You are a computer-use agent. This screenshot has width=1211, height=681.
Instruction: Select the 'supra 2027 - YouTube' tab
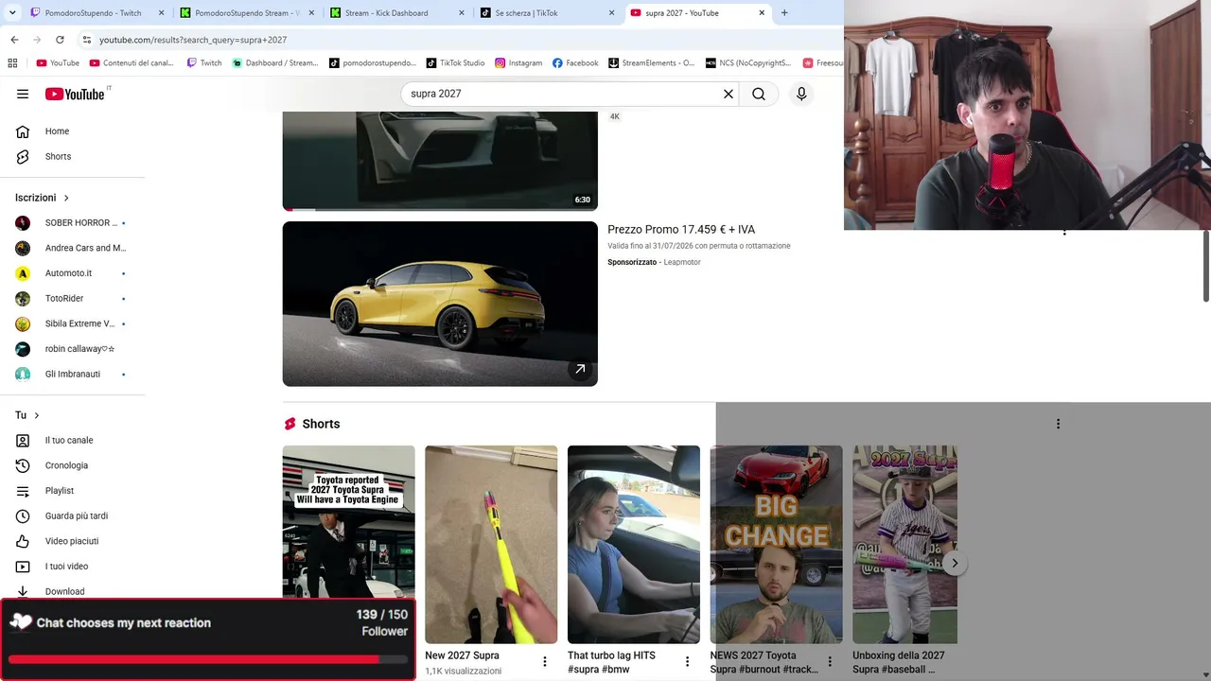(x=697, y=13)
